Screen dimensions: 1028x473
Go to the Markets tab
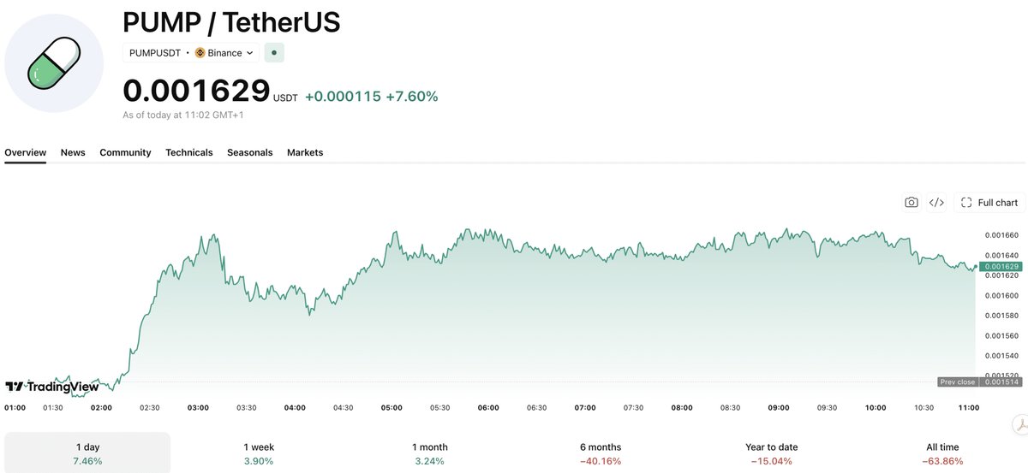point(305,152)
